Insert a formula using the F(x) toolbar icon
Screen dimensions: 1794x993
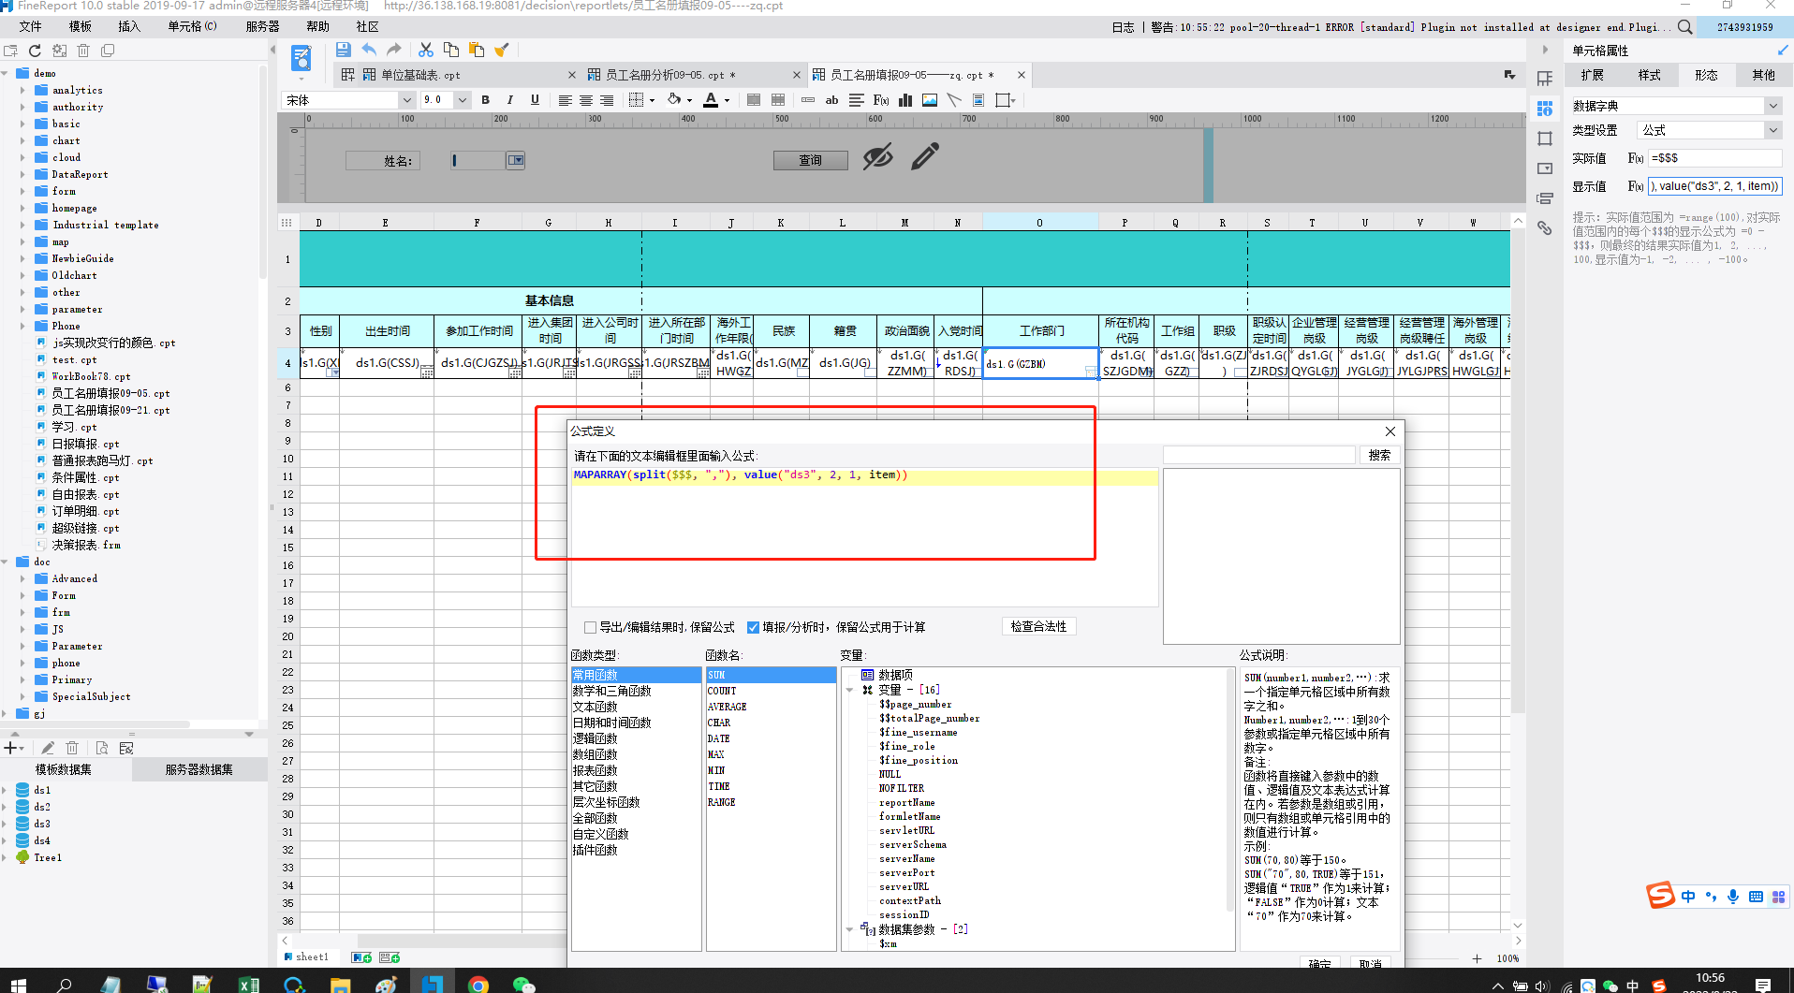tap(881, 100)
